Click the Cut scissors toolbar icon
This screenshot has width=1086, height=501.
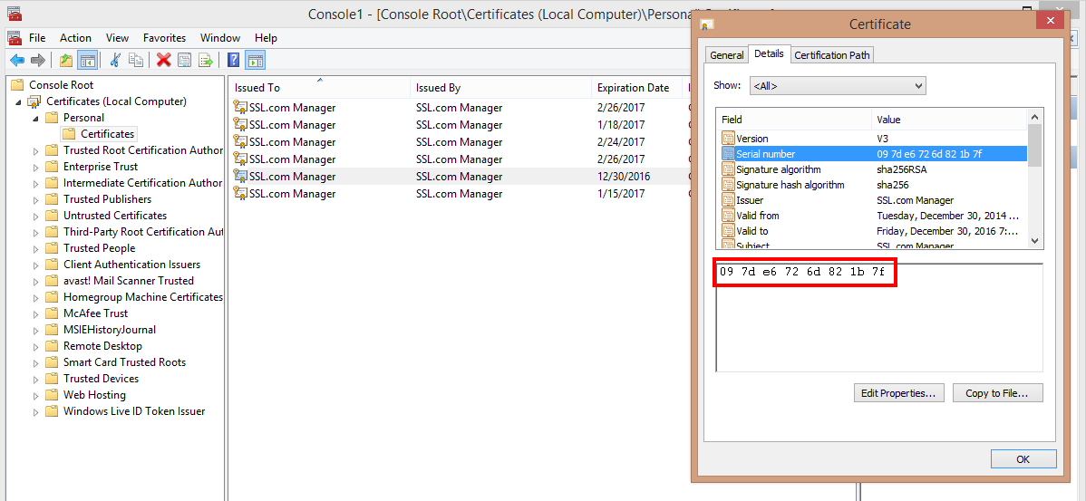pyautogui.click(x=116, y=60)
